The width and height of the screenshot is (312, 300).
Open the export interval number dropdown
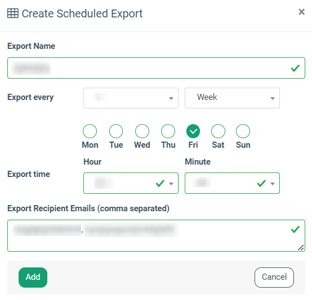pyautogui.click(x=131, y=98)
